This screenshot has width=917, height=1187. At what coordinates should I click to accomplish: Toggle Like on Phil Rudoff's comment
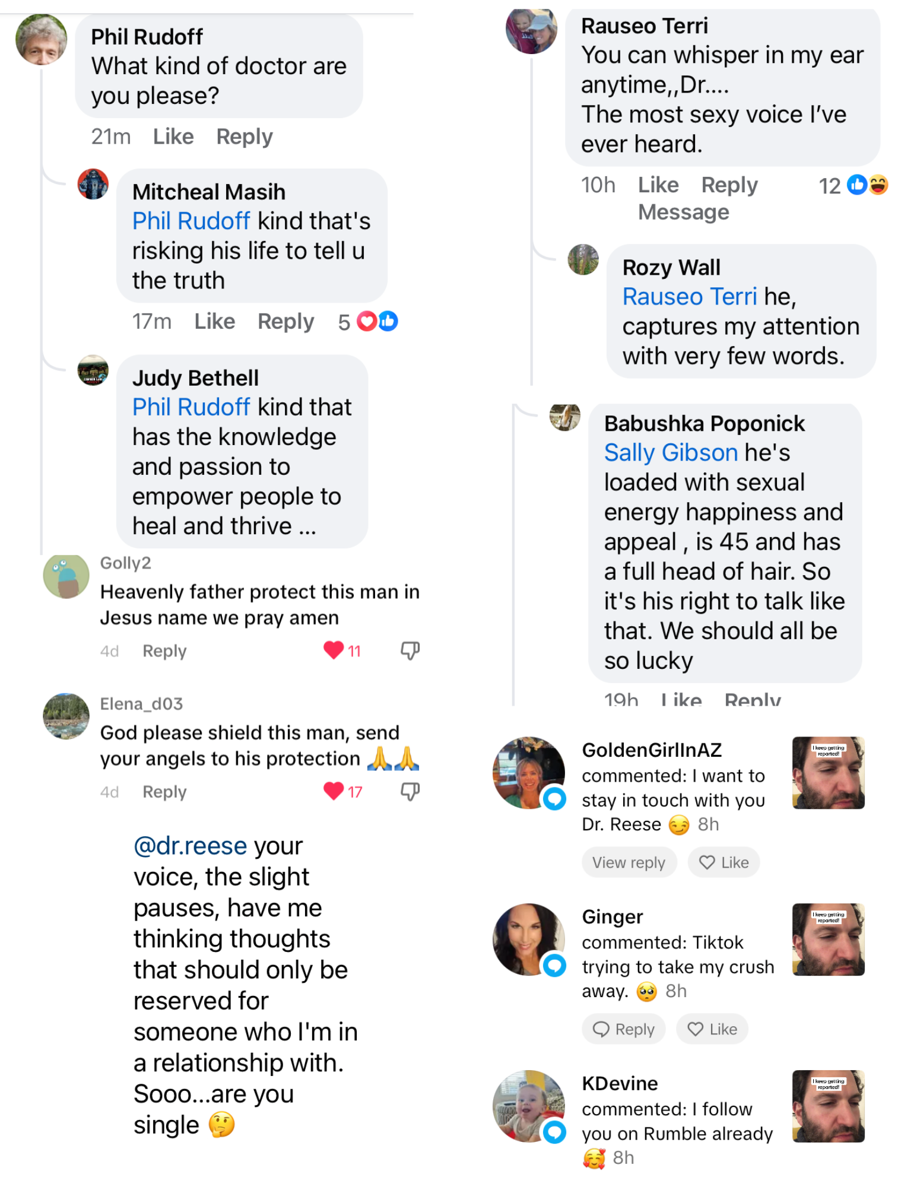point(173,137)
